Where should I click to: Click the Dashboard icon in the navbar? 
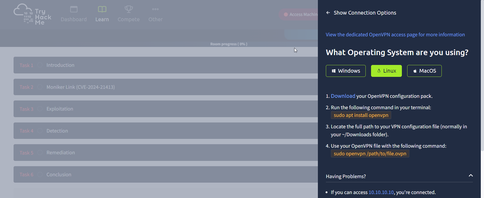74,9
